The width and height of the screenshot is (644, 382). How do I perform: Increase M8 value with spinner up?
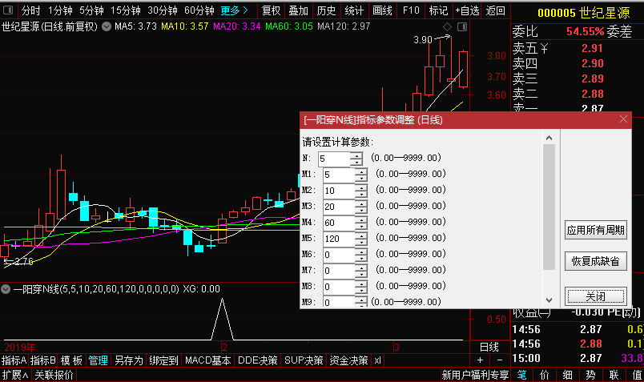(x=361, y=283)
